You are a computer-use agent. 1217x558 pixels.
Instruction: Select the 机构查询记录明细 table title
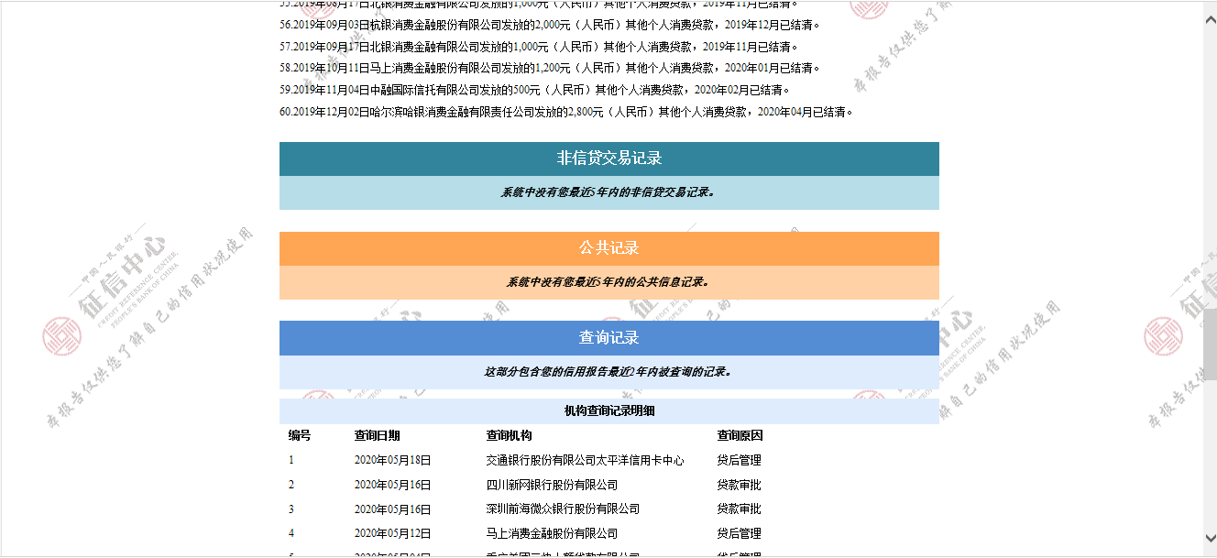[609, 411]
